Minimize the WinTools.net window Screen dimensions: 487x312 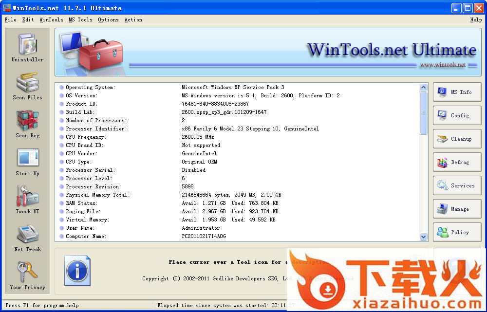tap(456, 8)
